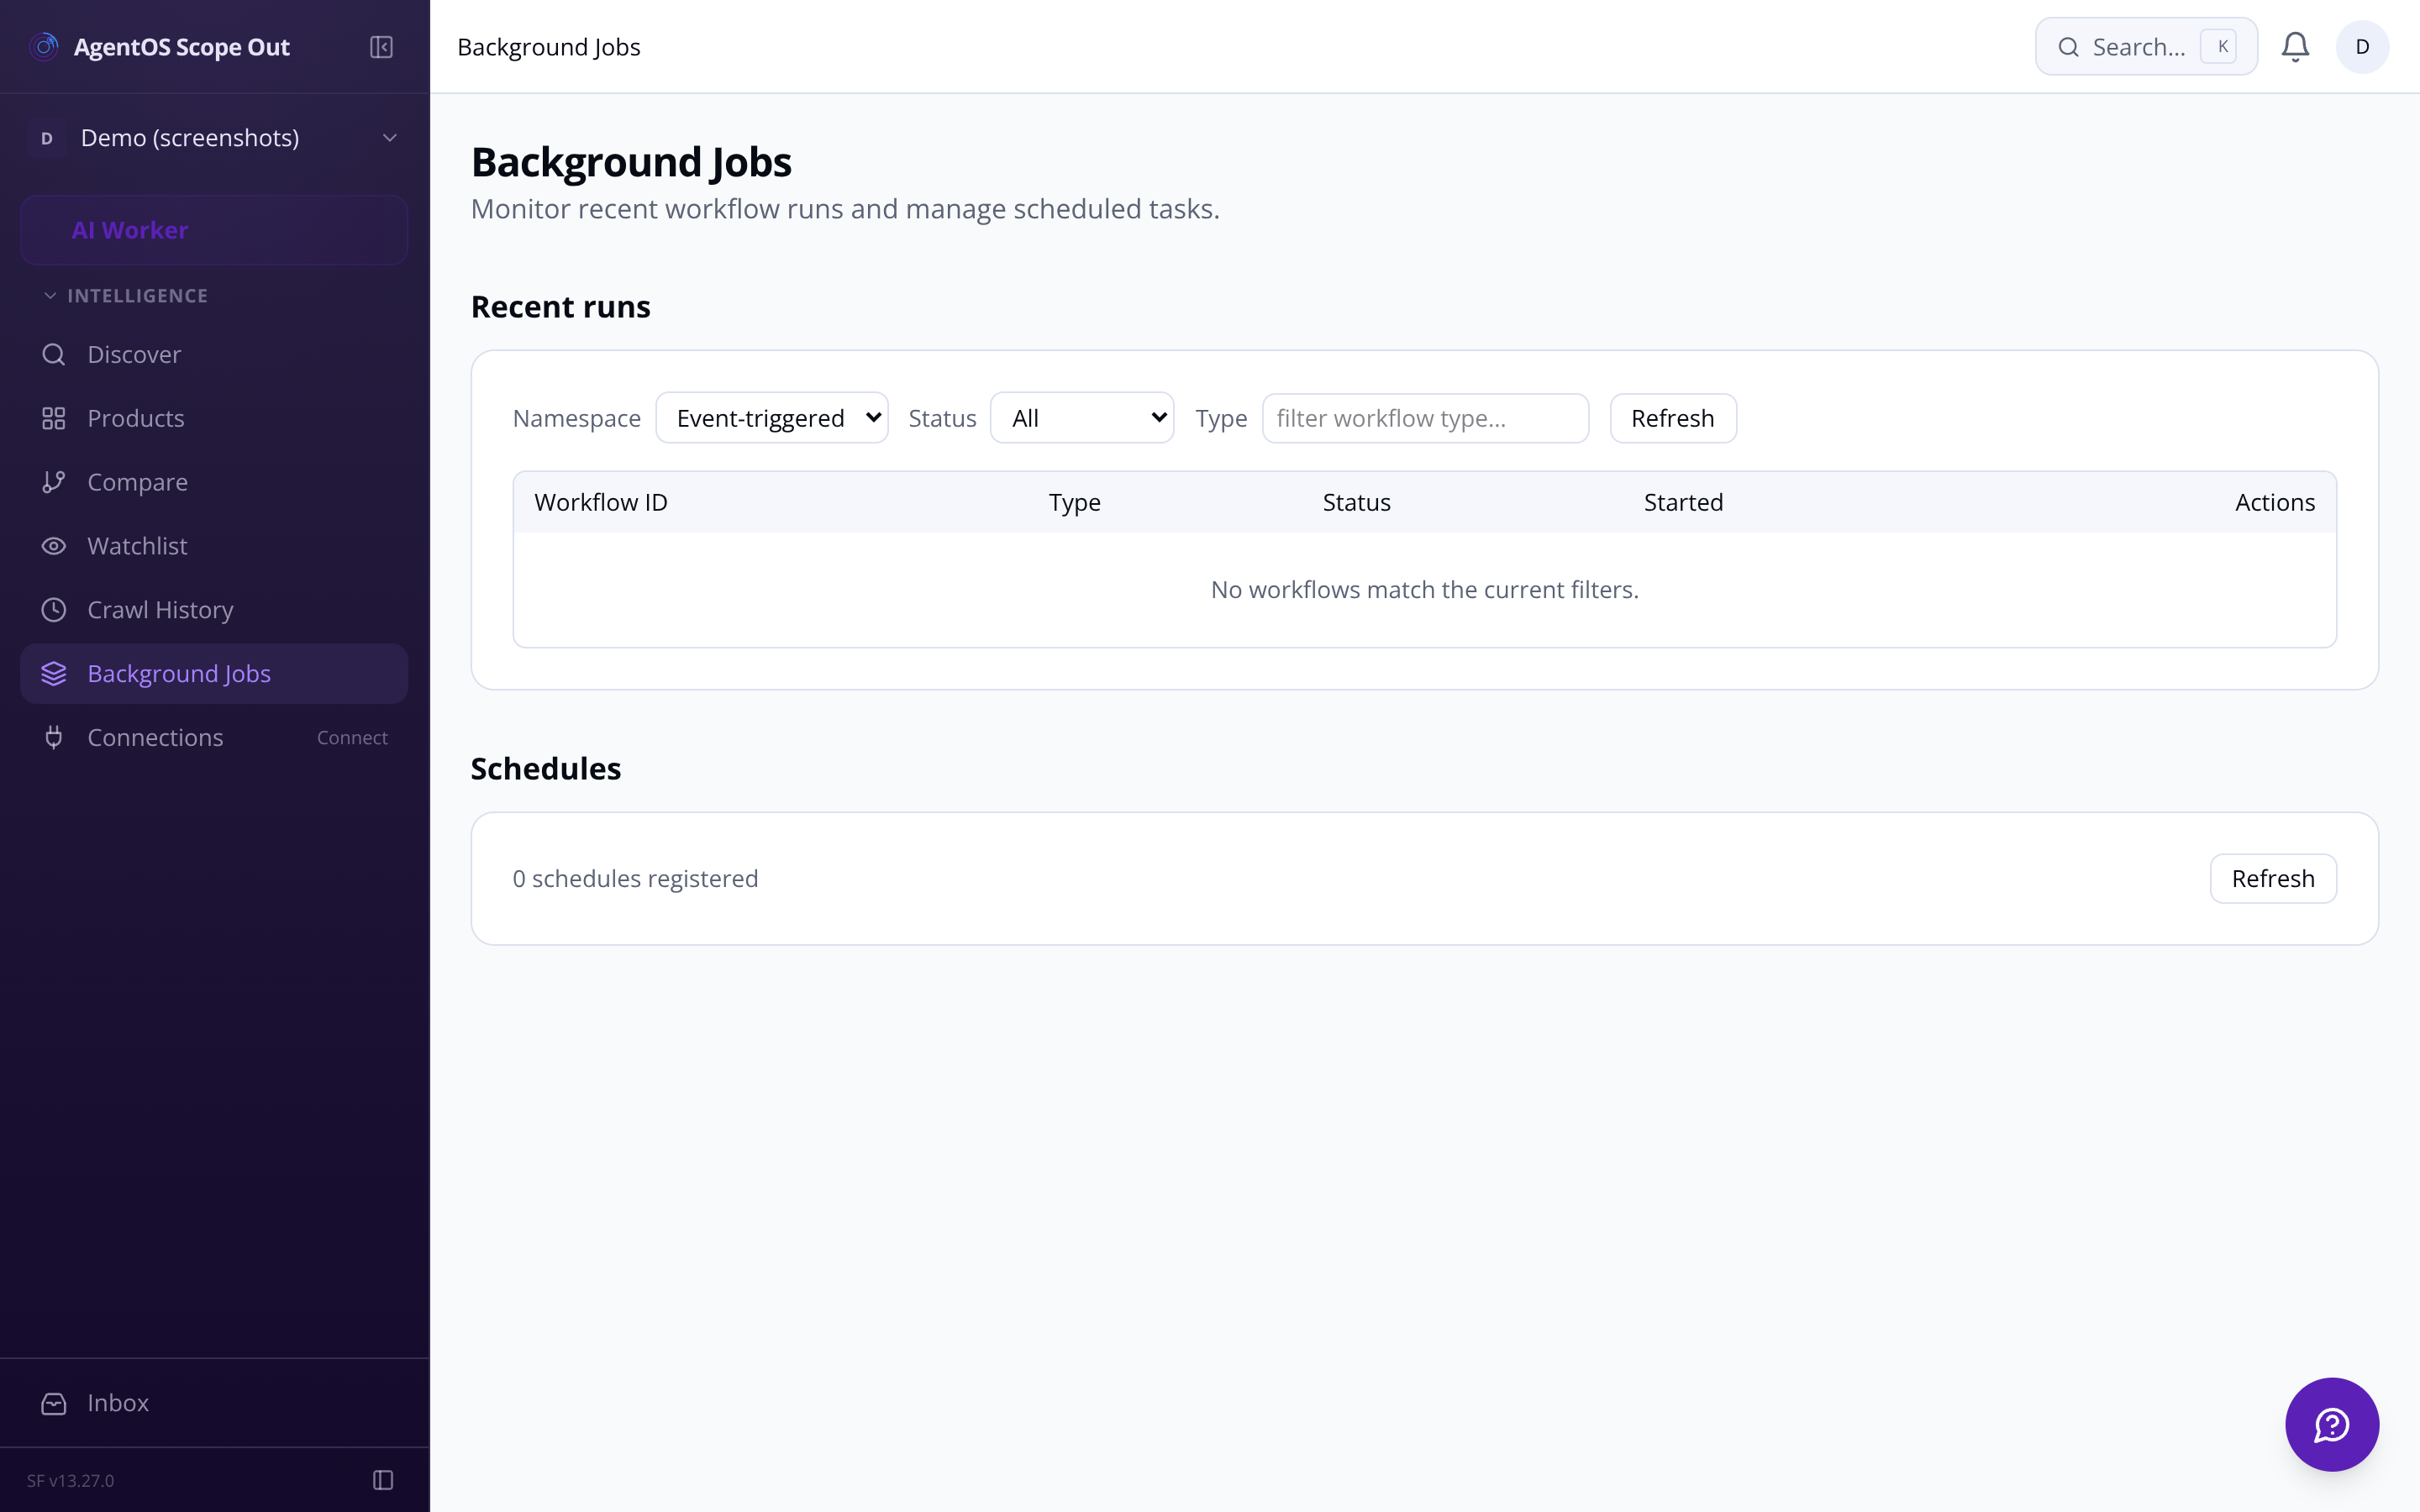
Task: Open the Discover page
Action: point(214,354)
